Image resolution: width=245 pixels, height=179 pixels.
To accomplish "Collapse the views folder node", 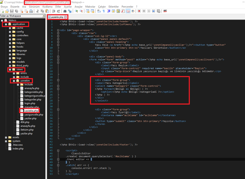I will tap(10, 70).
